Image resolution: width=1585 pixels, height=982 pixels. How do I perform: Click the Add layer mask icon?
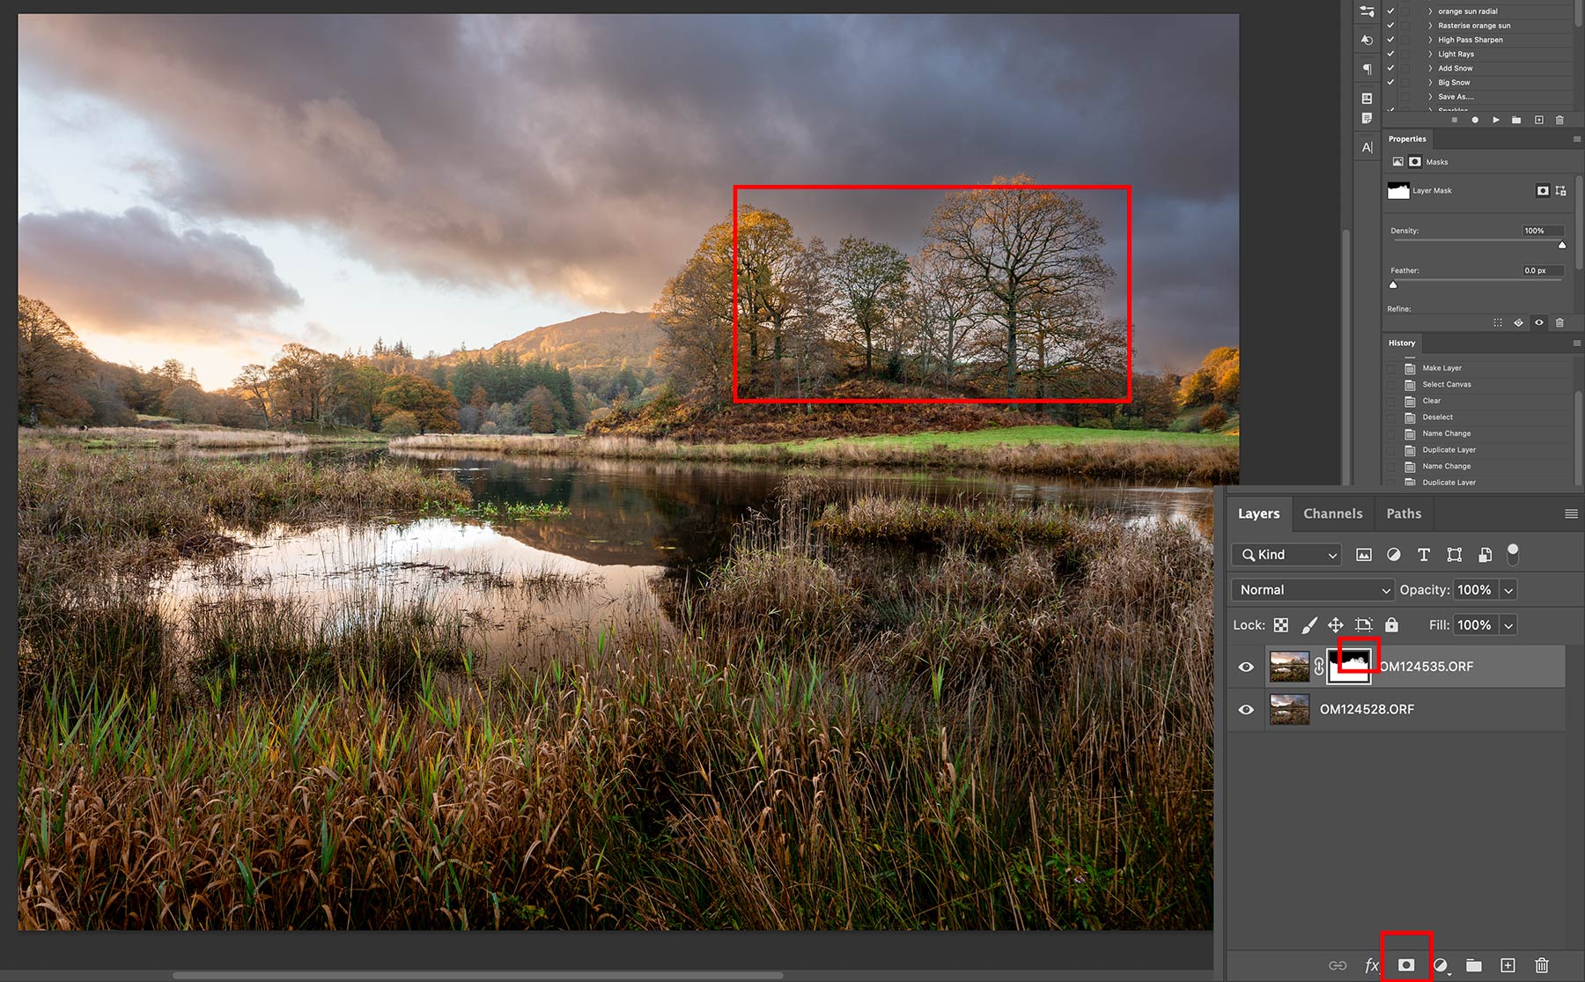click(x=1406, y=965)
